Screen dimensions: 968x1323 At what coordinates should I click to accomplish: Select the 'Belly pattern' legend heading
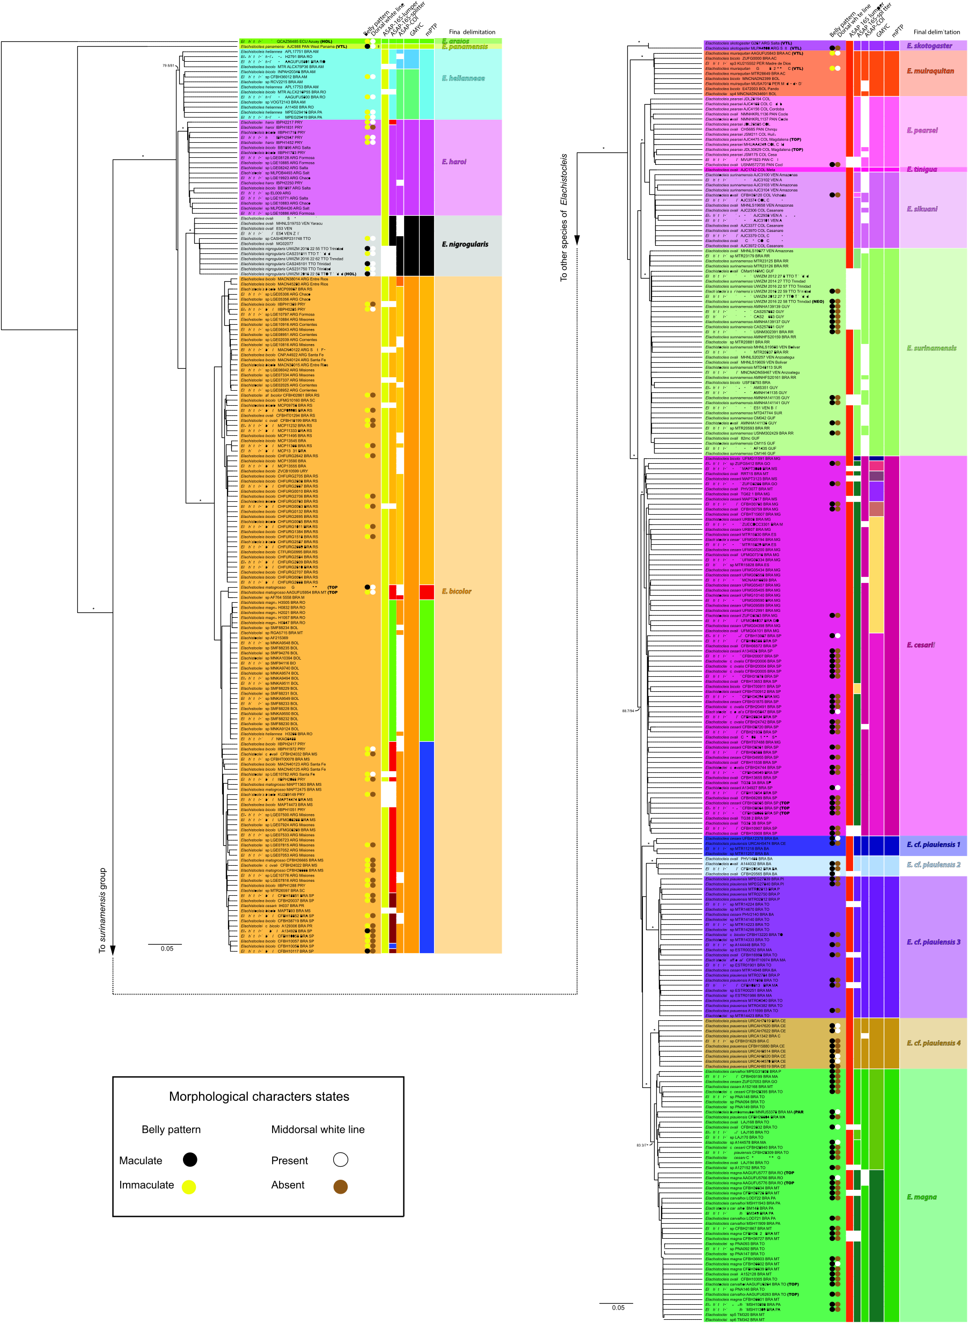(171, 1130)
